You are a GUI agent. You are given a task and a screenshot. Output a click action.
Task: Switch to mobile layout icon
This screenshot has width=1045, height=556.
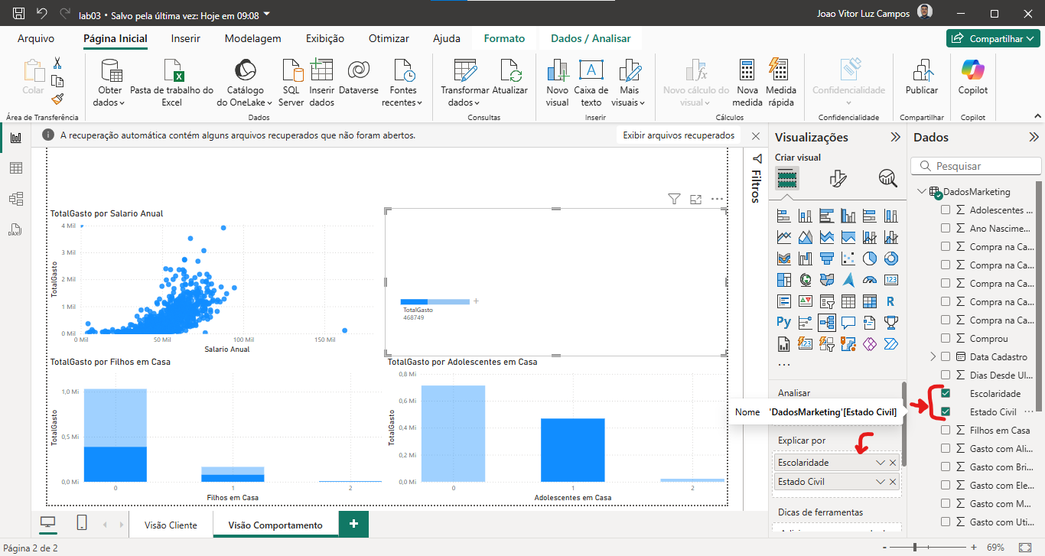coord(82,522)
